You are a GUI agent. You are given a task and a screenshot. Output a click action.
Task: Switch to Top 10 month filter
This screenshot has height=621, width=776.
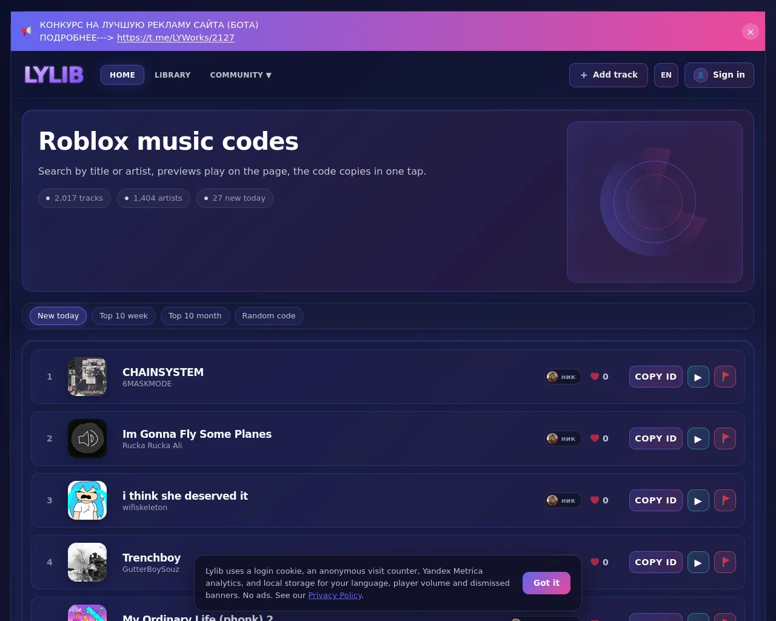[195, 316]
